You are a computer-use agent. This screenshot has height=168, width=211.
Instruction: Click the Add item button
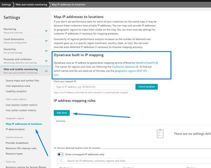[62, 113]
